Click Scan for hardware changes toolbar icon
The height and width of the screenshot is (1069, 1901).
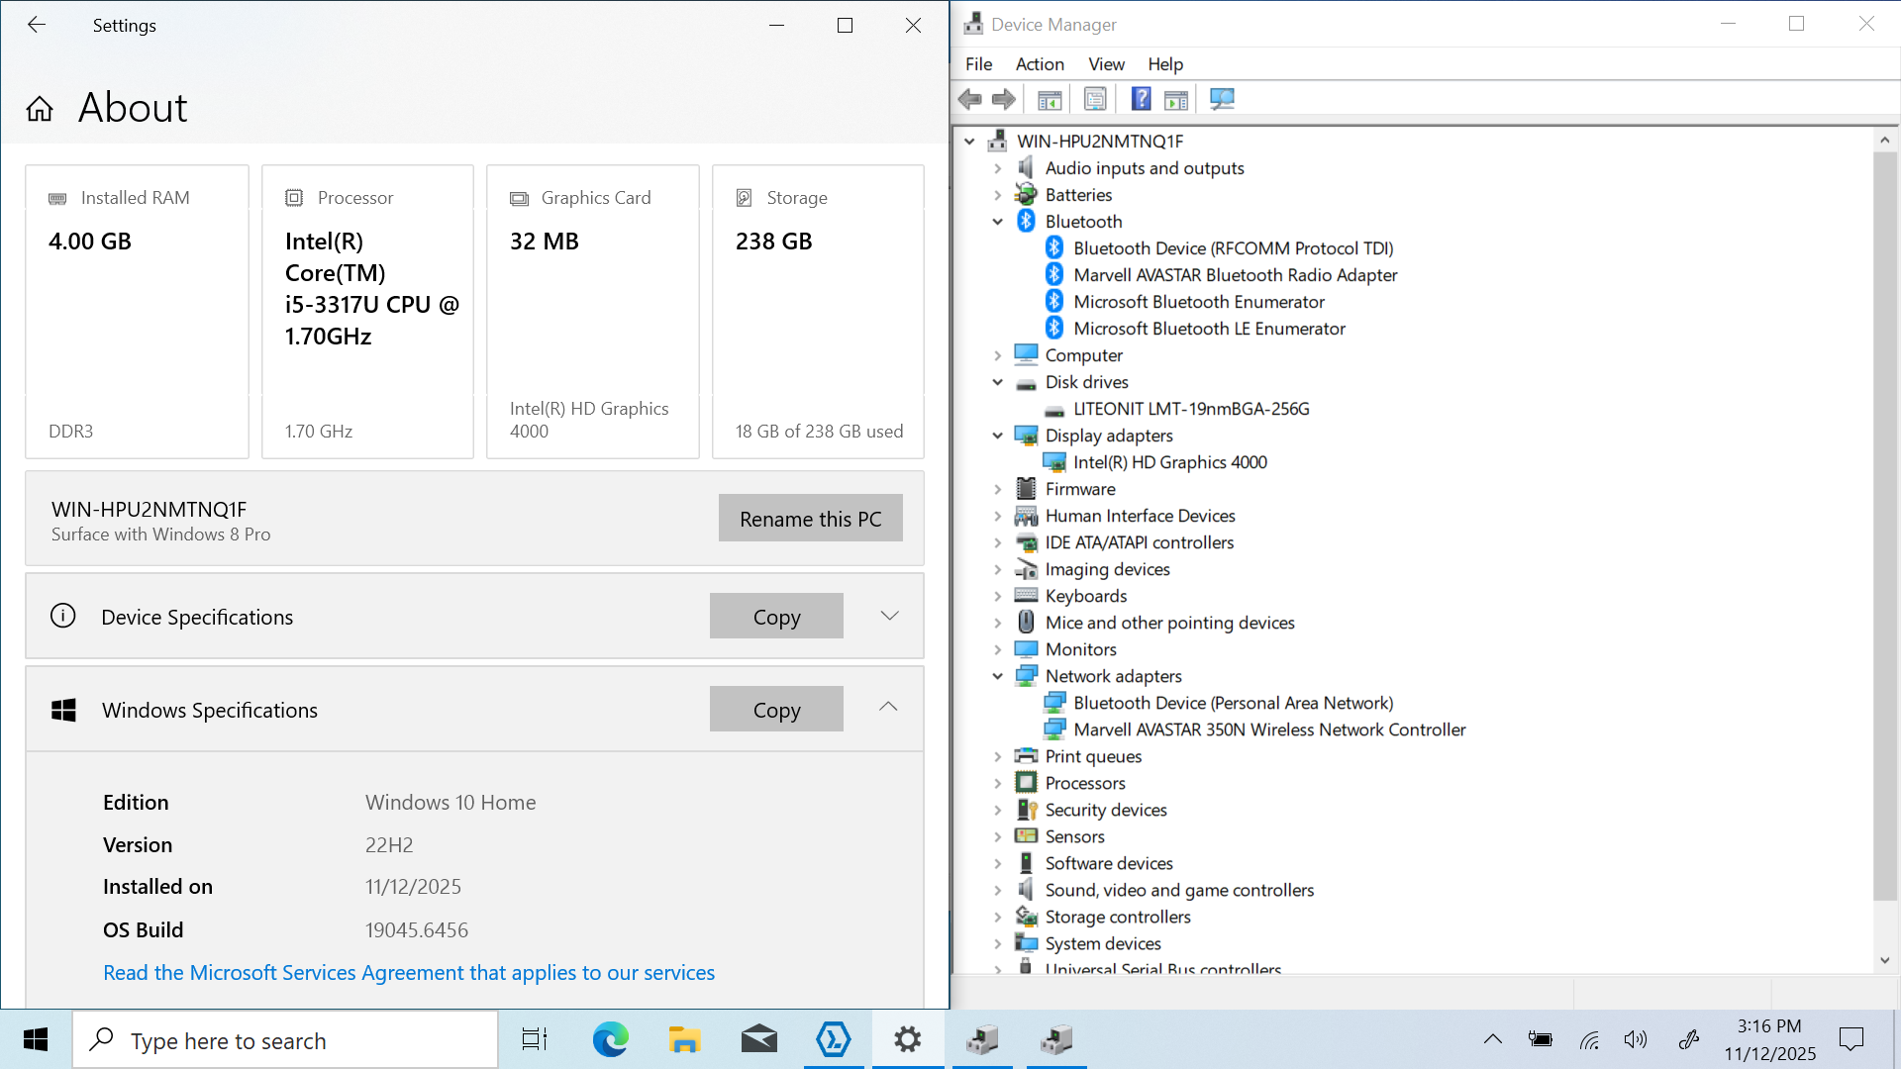[1222, 99]
